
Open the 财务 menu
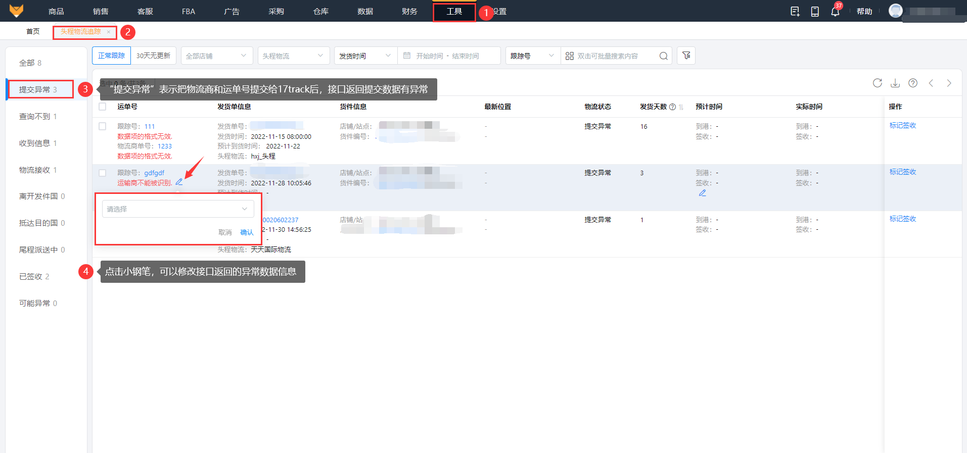[x=409, y=11]
